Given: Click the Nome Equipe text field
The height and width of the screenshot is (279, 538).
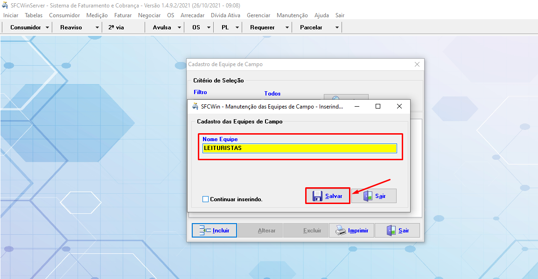Looking at the screenshot, I should tap(300, 148).
